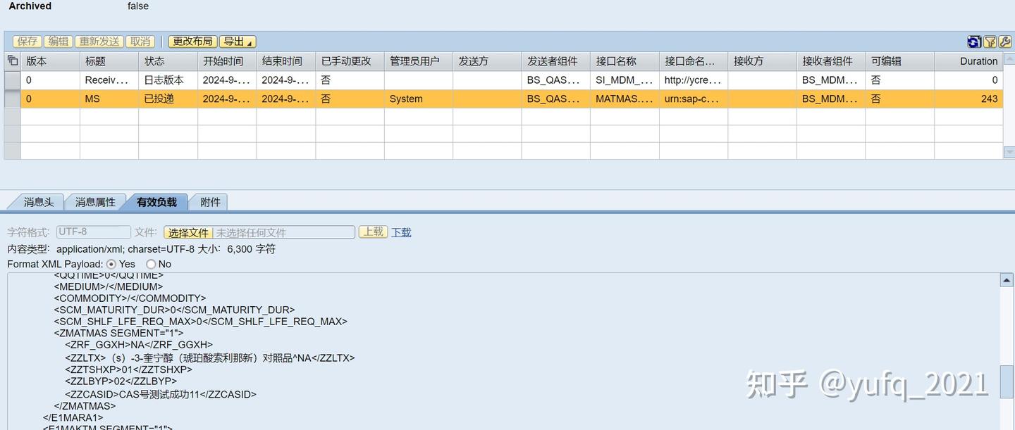Select No for Format XML Payload
Image resolution: width=1015 pixels, height=430 pixels.
coord(151,264)
